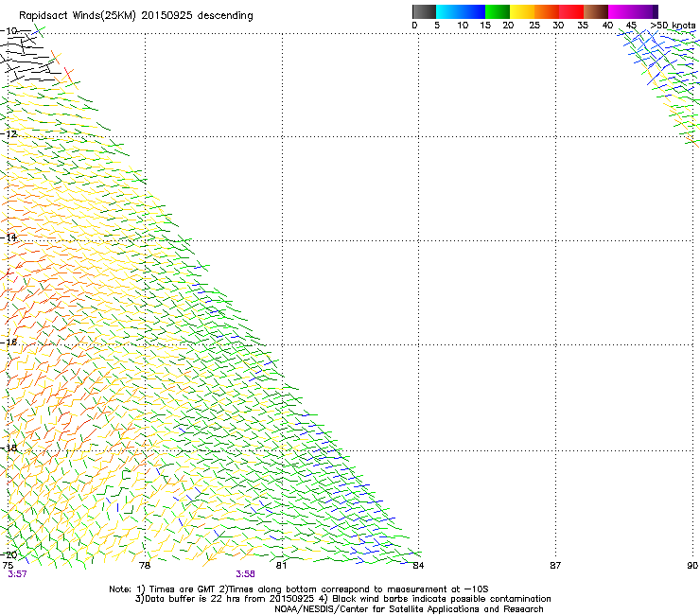Click the orange 25-30 knots color band
Screen dimensions: 700x615
click(547, 11)
